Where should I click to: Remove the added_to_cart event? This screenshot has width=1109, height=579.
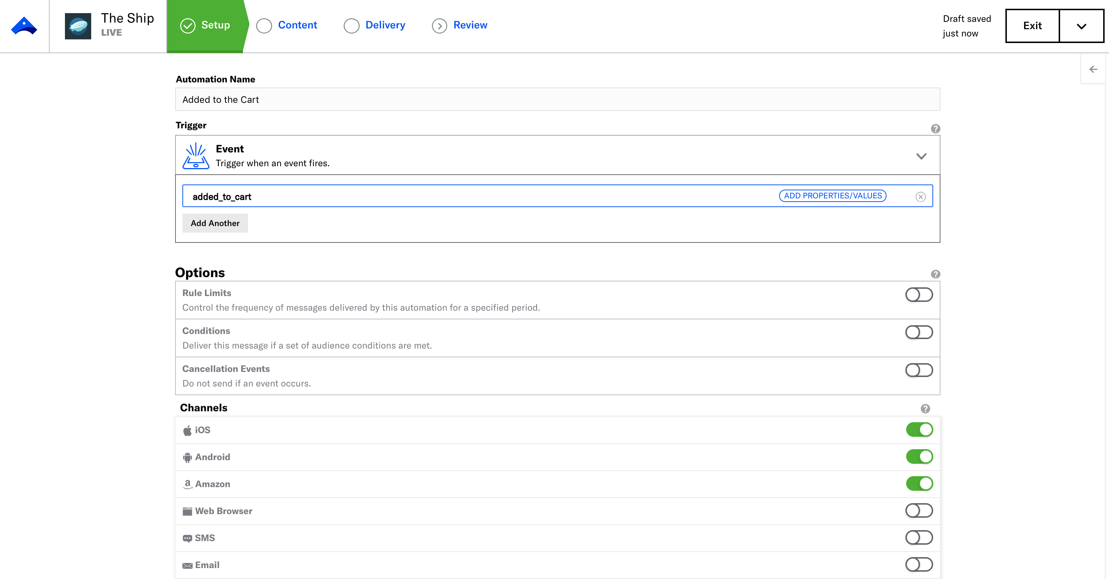(x=920, y=197)
